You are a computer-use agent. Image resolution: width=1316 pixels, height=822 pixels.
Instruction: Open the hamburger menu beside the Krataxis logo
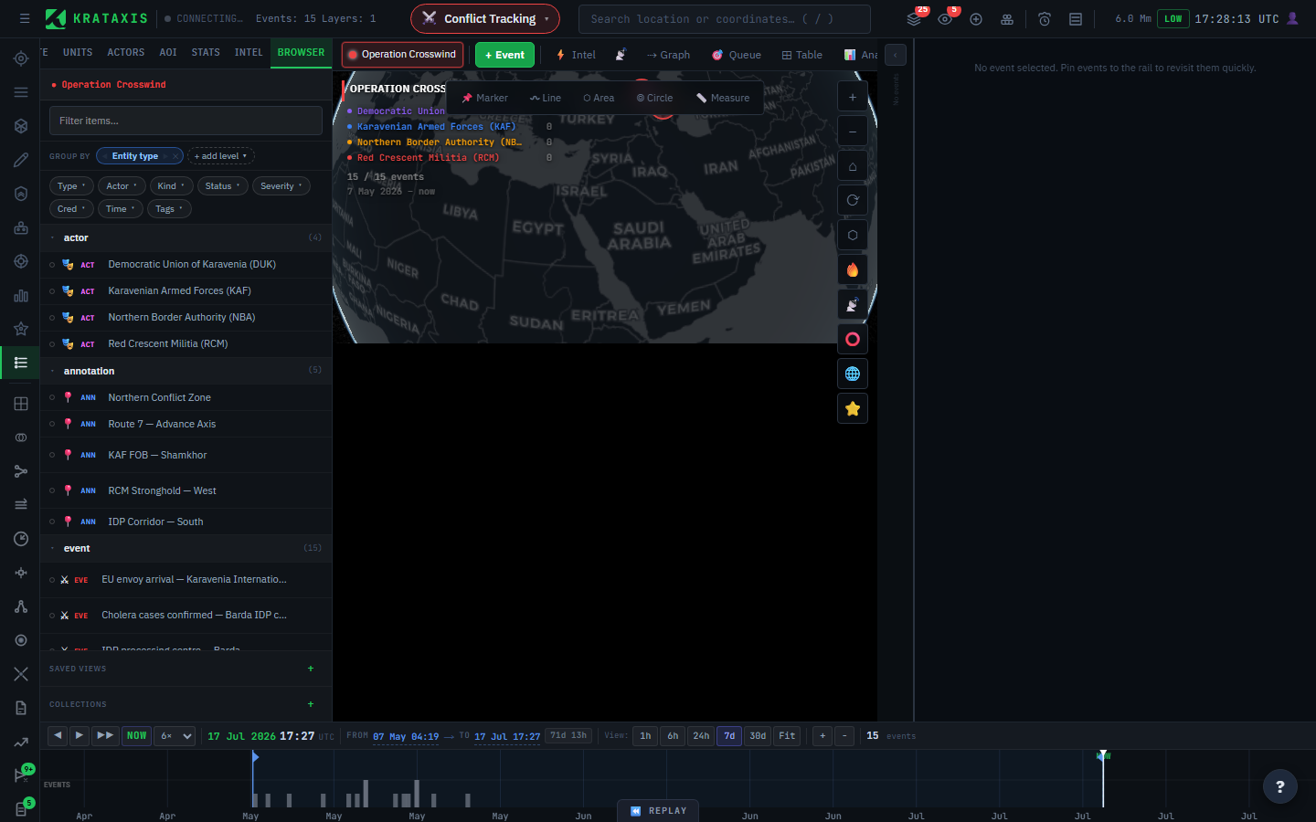(x=25, y=18)
